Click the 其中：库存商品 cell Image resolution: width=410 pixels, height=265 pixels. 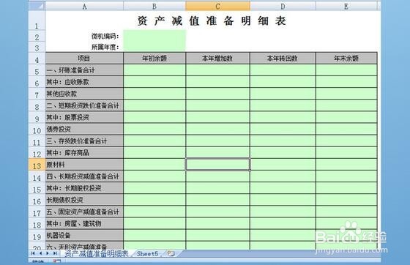[x=84, y=152]
